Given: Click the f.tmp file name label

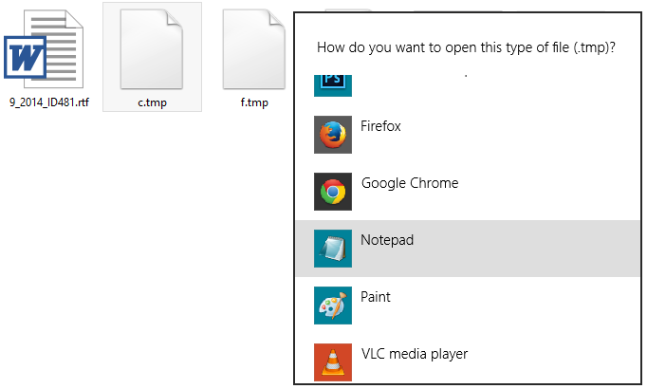Looking at the screenshot, I should (254, 102).
